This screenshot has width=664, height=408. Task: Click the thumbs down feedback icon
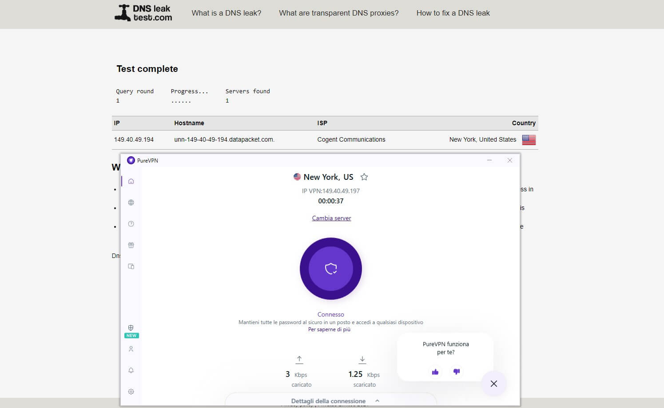456,372
